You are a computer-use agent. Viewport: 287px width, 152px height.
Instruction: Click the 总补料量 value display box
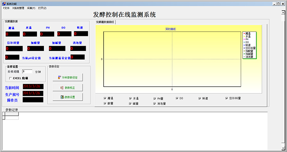(x=14, y=48)
